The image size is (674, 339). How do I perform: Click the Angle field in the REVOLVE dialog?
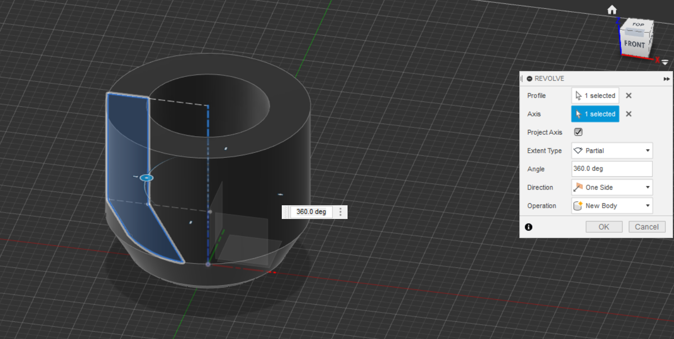coord(612,169)
